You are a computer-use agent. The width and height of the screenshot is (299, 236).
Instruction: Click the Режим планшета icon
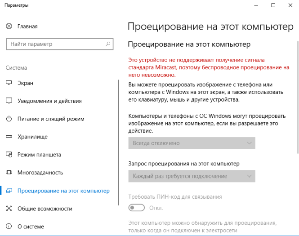[9, 155]
